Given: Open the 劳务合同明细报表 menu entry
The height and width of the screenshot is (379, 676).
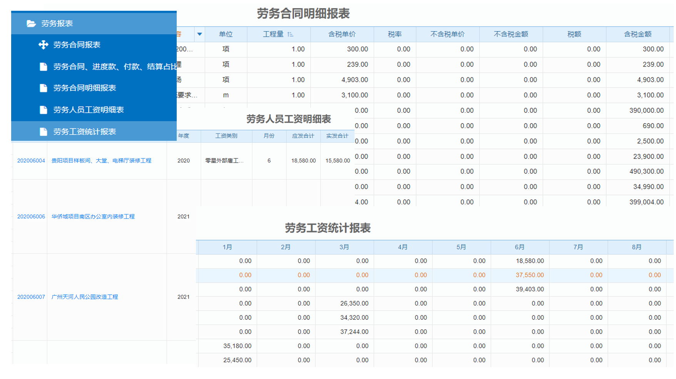Looking at the screenshot, I should [84, 88].
